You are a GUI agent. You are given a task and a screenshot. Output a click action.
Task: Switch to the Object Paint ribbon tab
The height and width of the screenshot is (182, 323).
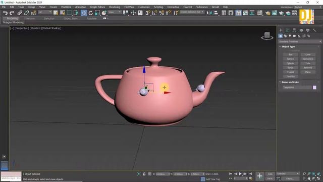(x=71, y=18)
